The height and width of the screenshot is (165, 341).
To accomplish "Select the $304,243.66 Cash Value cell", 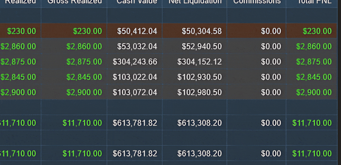I will [135, 62].
